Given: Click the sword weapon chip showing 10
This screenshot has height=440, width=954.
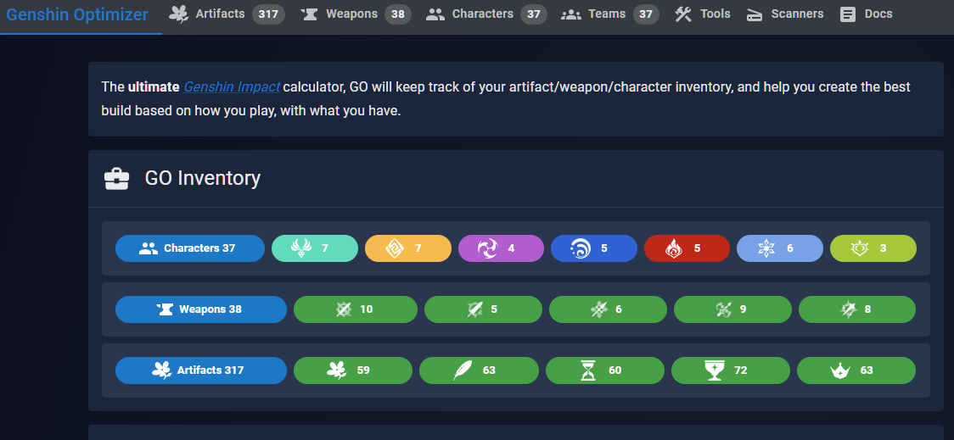Looking at the screenshot, I should 356,309.
